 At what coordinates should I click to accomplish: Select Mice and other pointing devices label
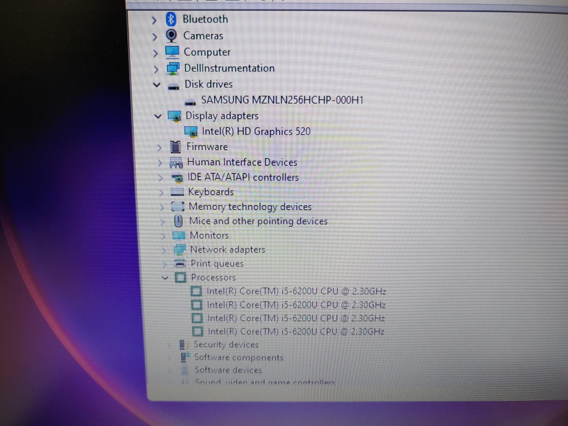pos(258,221)
